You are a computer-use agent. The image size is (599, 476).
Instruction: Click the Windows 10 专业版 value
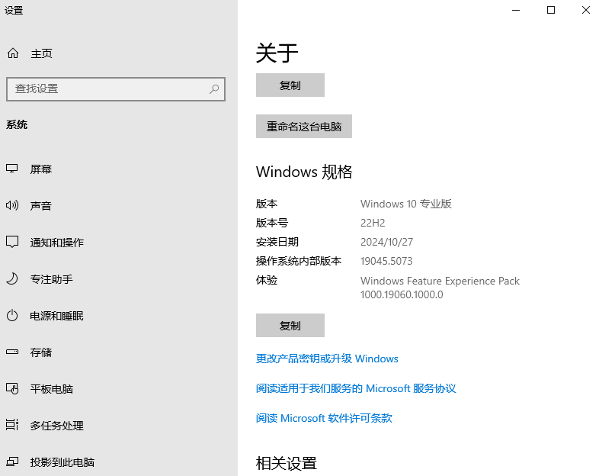point(406,204)
